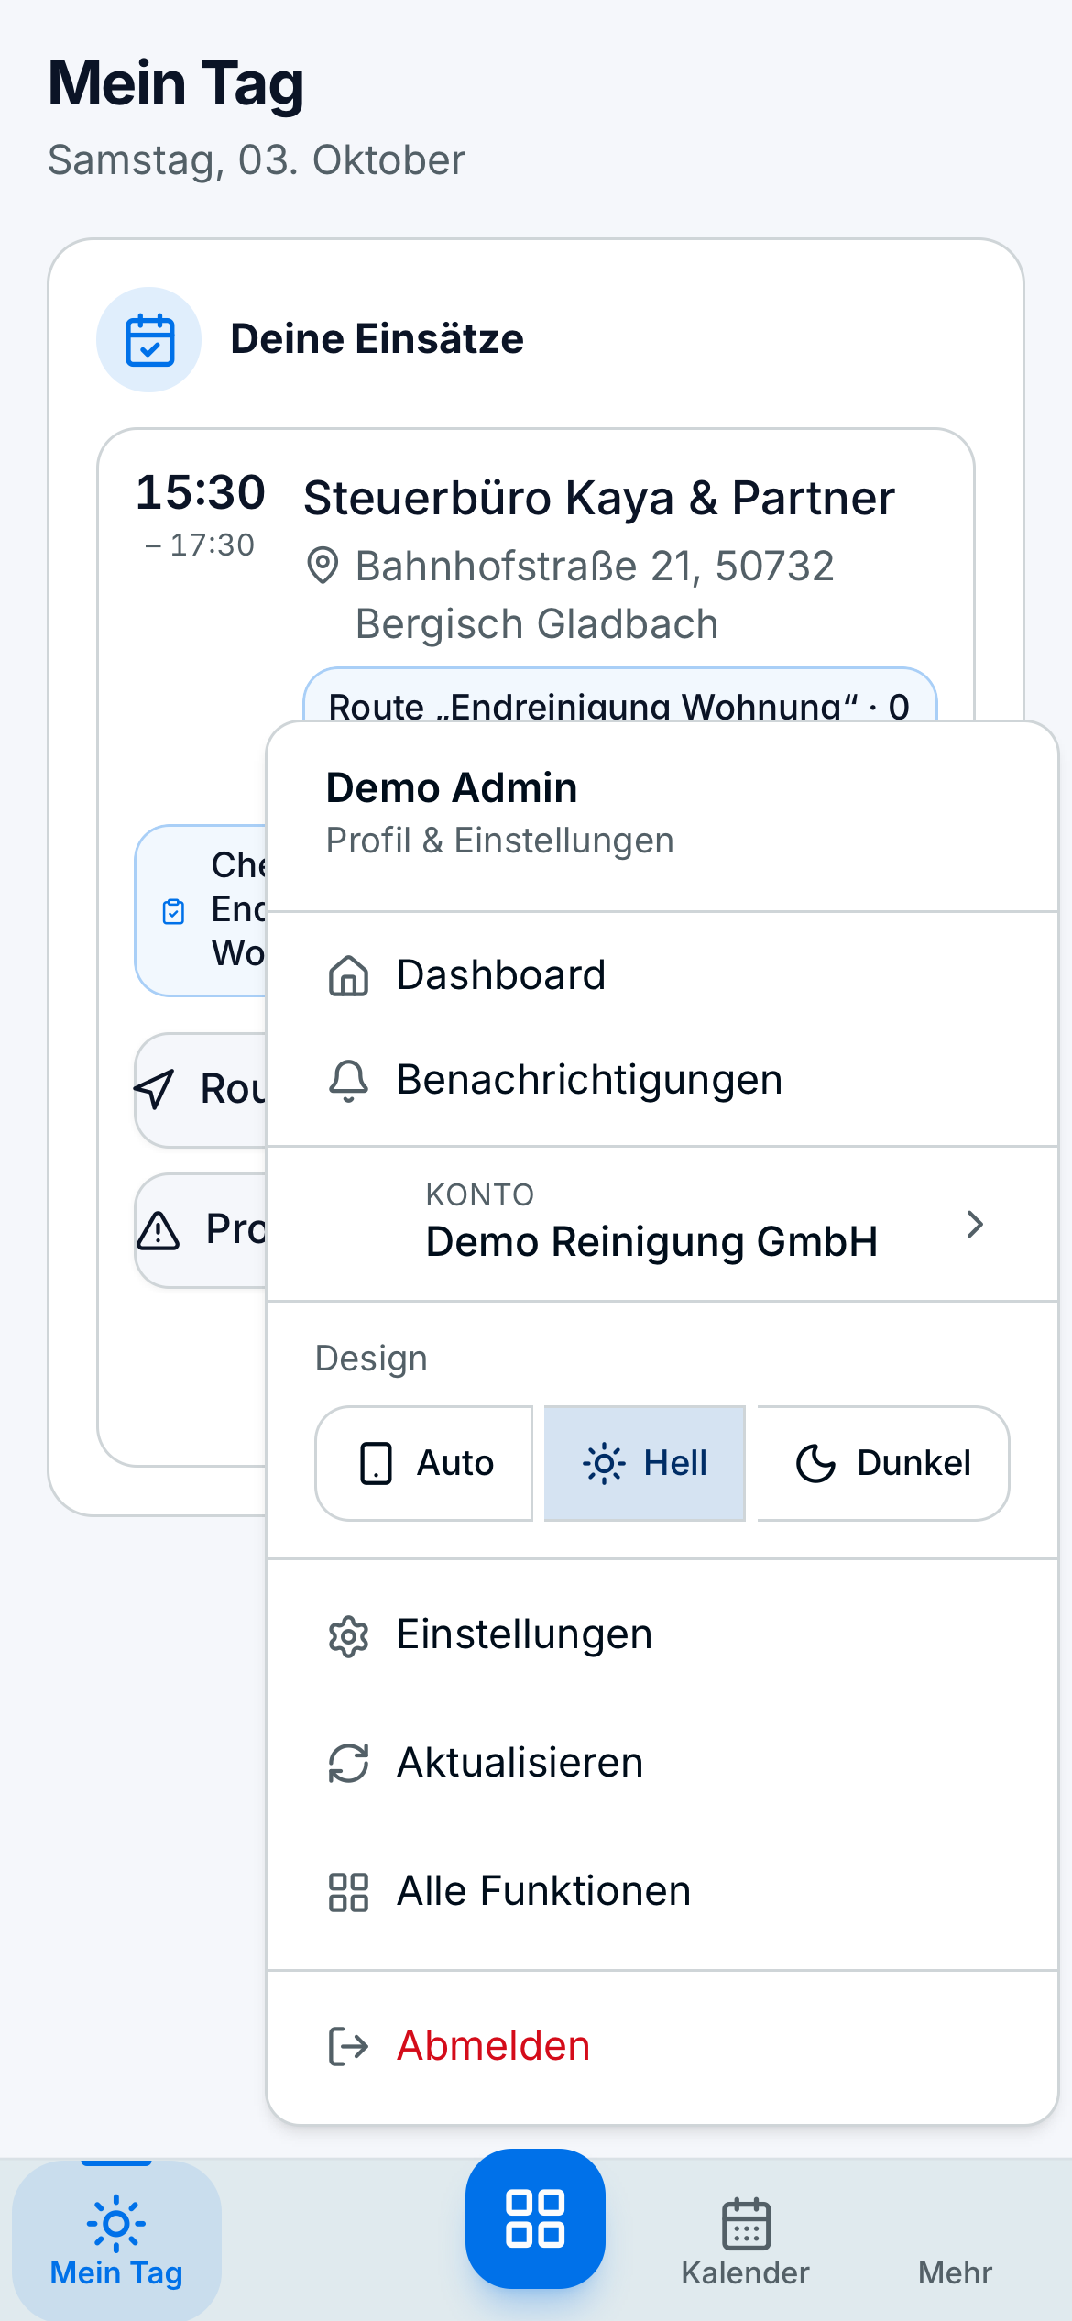Click the Steuerbüro Kaya & Partner title
Image resolution: width=1072 pixels, height=2321 pixels.
click(599, 499)
